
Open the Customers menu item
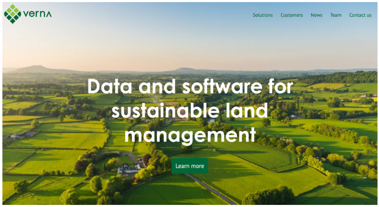[292, 15]
